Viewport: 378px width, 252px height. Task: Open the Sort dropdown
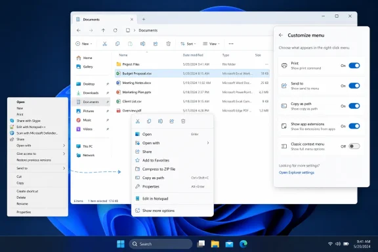pos(188,44)
